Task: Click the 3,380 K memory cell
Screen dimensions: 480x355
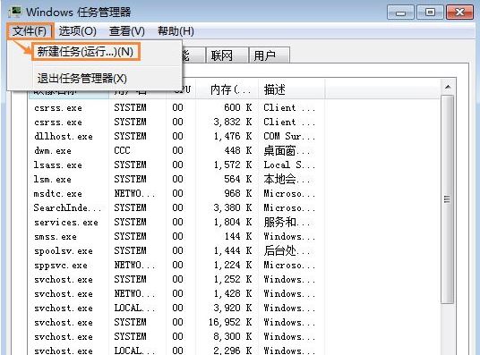Action: pos(233,208)
